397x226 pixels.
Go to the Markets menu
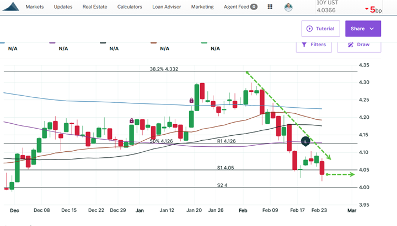35,7
